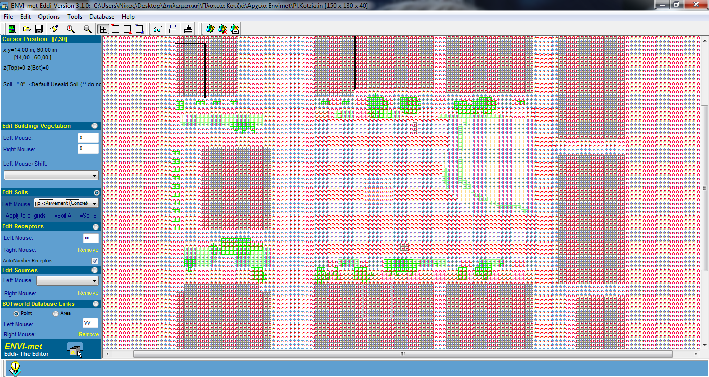Click Apply to all grids link
This screenshot has height=377, width=709.
[25, 216]
